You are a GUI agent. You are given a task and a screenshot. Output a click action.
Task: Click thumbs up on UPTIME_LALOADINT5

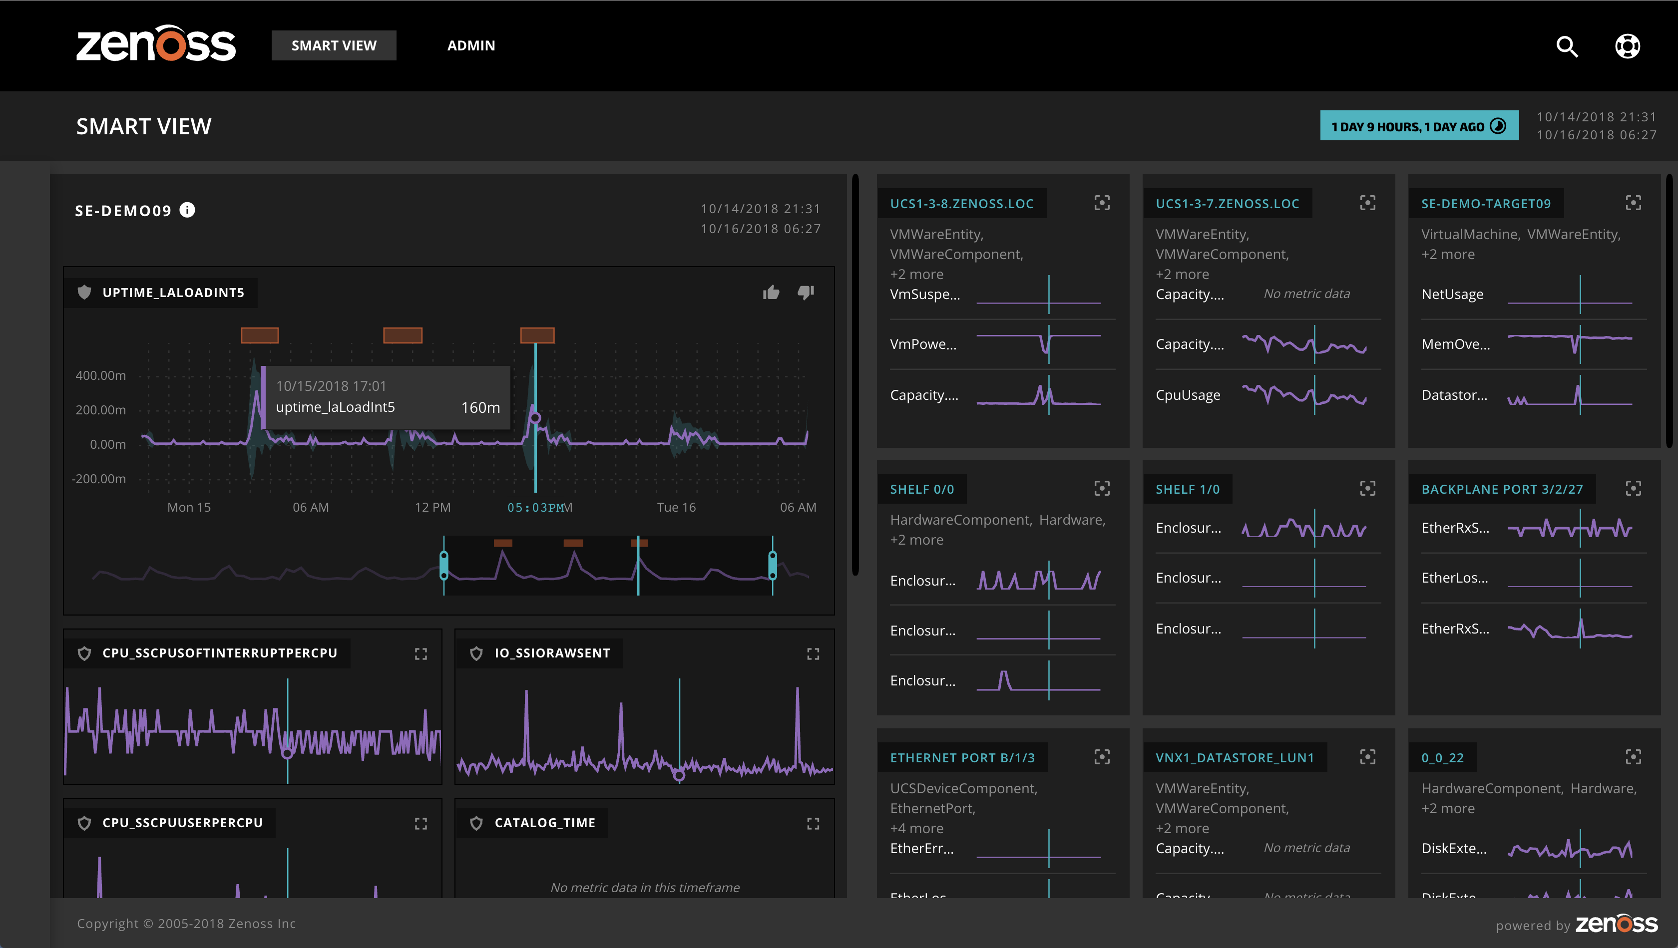point(771,293)
